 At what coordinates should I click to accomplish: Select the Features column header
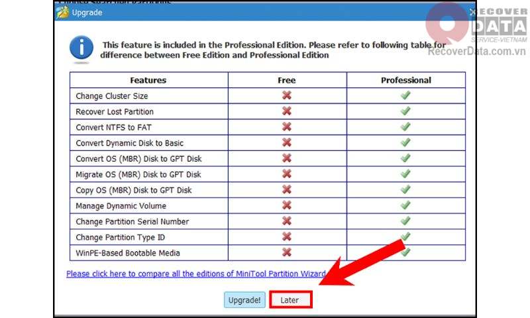click(148, 80)
